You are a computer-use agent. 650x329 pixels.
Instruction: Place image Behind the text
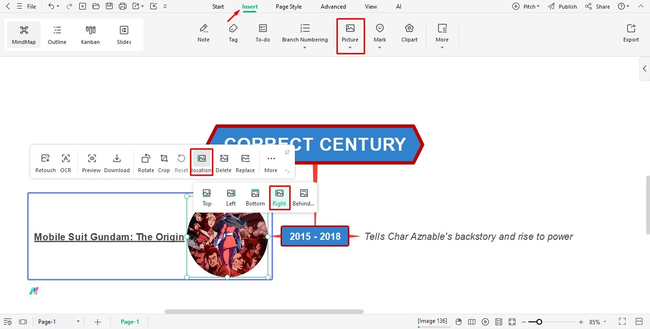[304, 197]
